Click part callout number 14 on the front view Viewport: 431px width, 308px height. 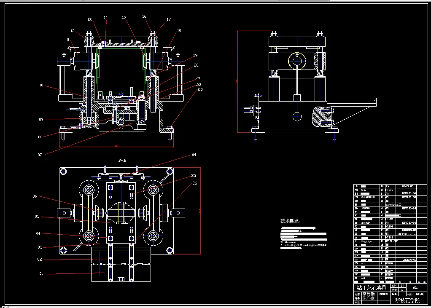click(106, 18)
